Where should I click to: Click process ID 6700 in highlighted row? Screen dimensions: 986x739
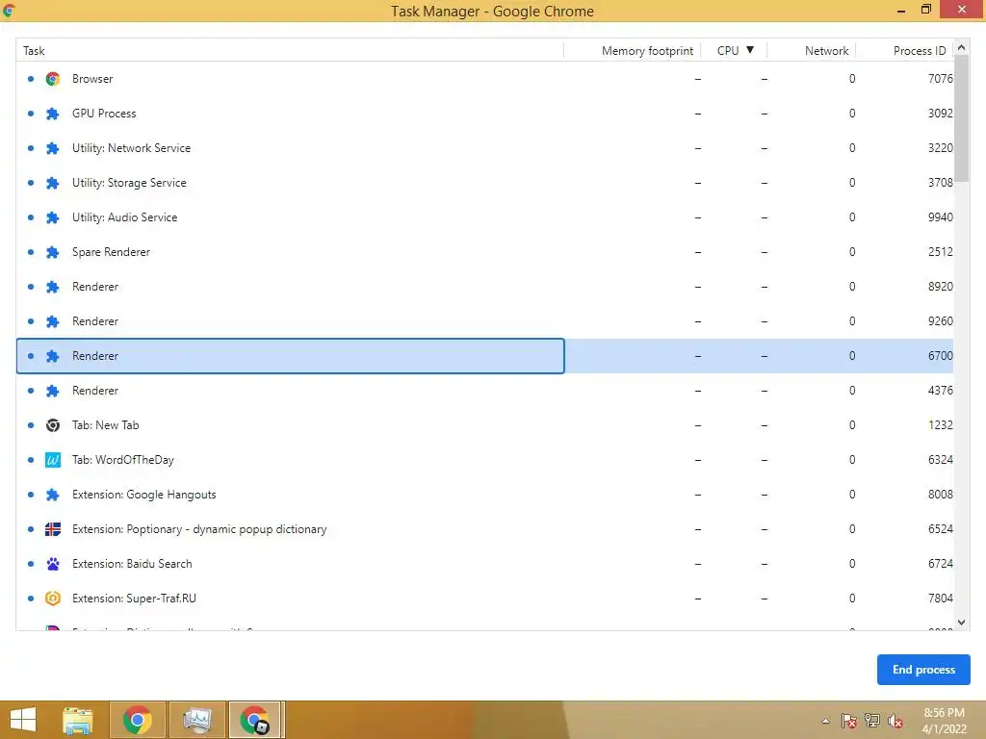coord(940,356)
